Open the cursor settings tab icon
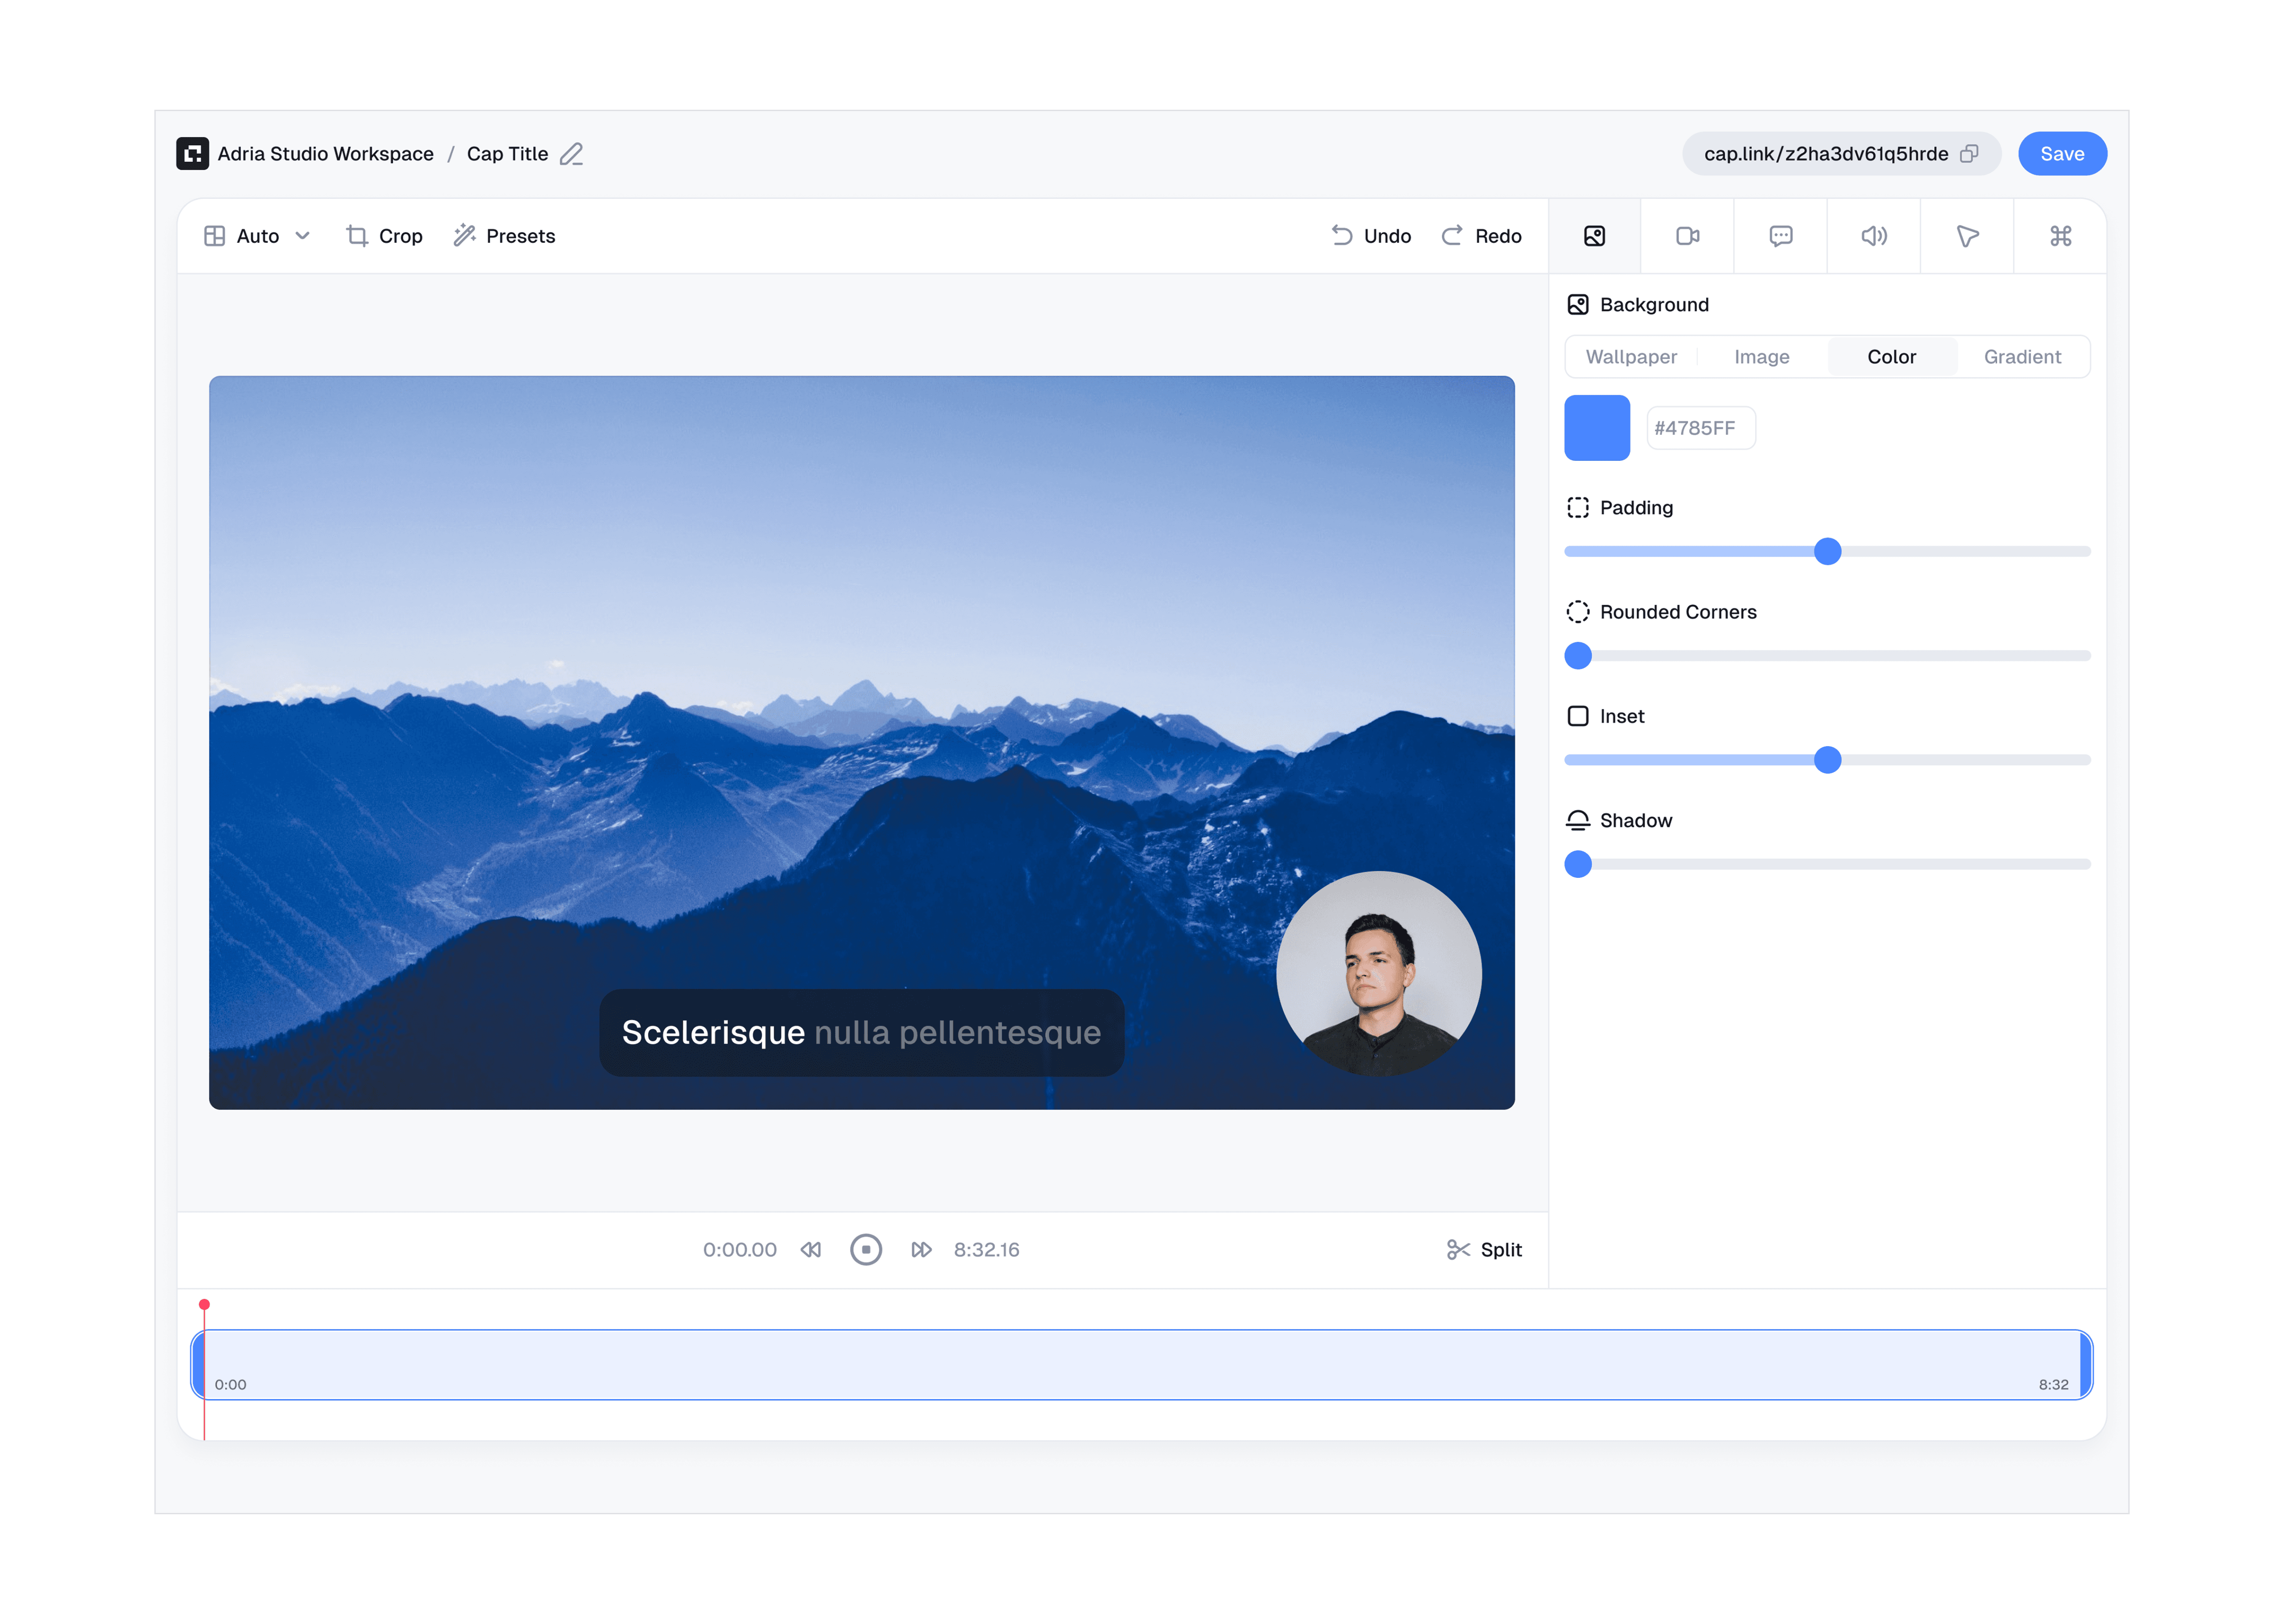Screen dimensions: 2284x1624 1966,236
